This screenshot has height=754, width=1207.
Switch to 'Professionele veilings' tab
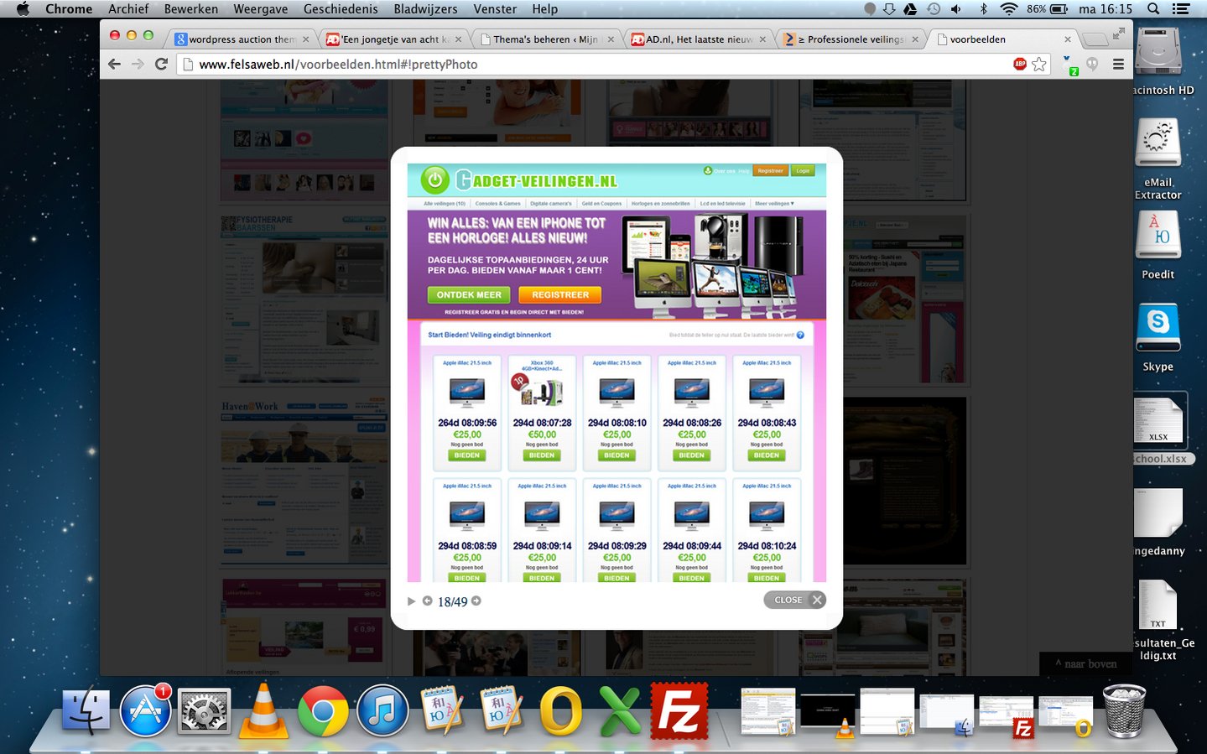coord(851,39)
